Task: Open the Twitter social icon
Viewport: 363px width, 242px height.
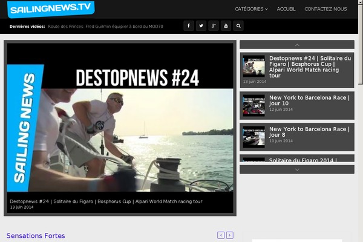Action: pyautogui.click(x=201, y=25)
